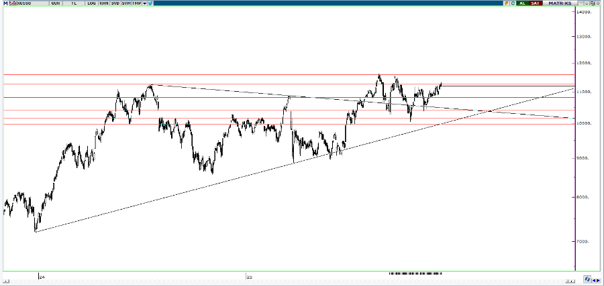This screenshot has width=604, height=286.
Task: Click the Matriks M logo icon
Action: [4, 3]
